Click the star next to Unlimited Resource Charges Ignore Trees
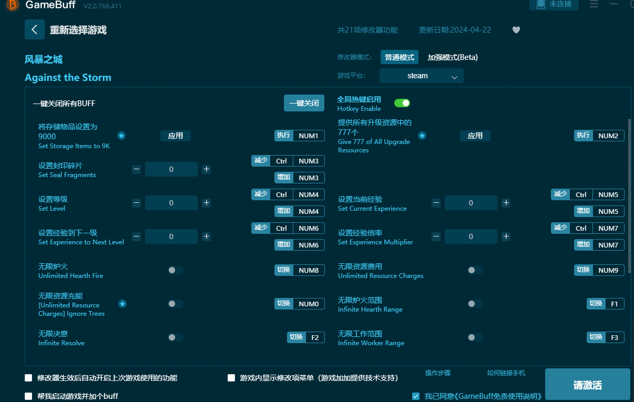 click(x=122, y=303)
